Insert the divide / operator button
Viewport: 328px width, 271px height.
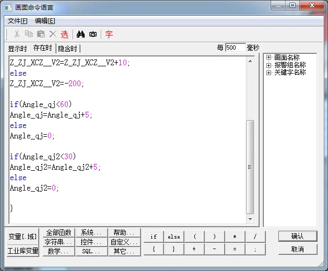tap(255, 237)
